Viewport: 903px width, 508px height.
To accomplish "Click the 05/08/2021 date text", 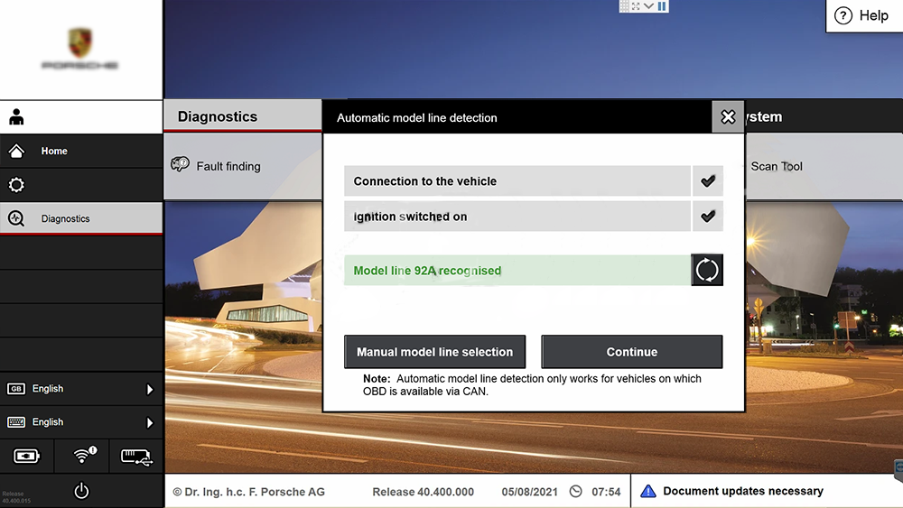I will coord(529,492).
